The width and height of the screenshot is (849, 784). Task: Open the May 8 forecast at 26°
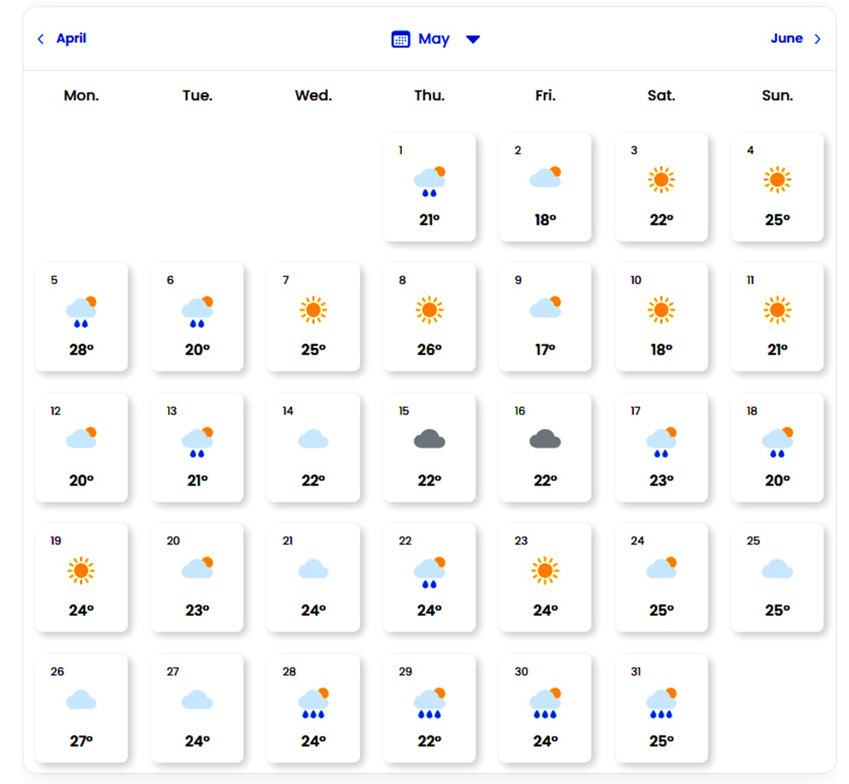point(429,317)
